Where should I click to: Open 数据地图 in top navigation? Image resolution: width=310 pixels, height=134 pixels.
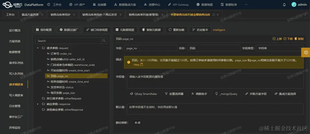click(x=205, y=5)
